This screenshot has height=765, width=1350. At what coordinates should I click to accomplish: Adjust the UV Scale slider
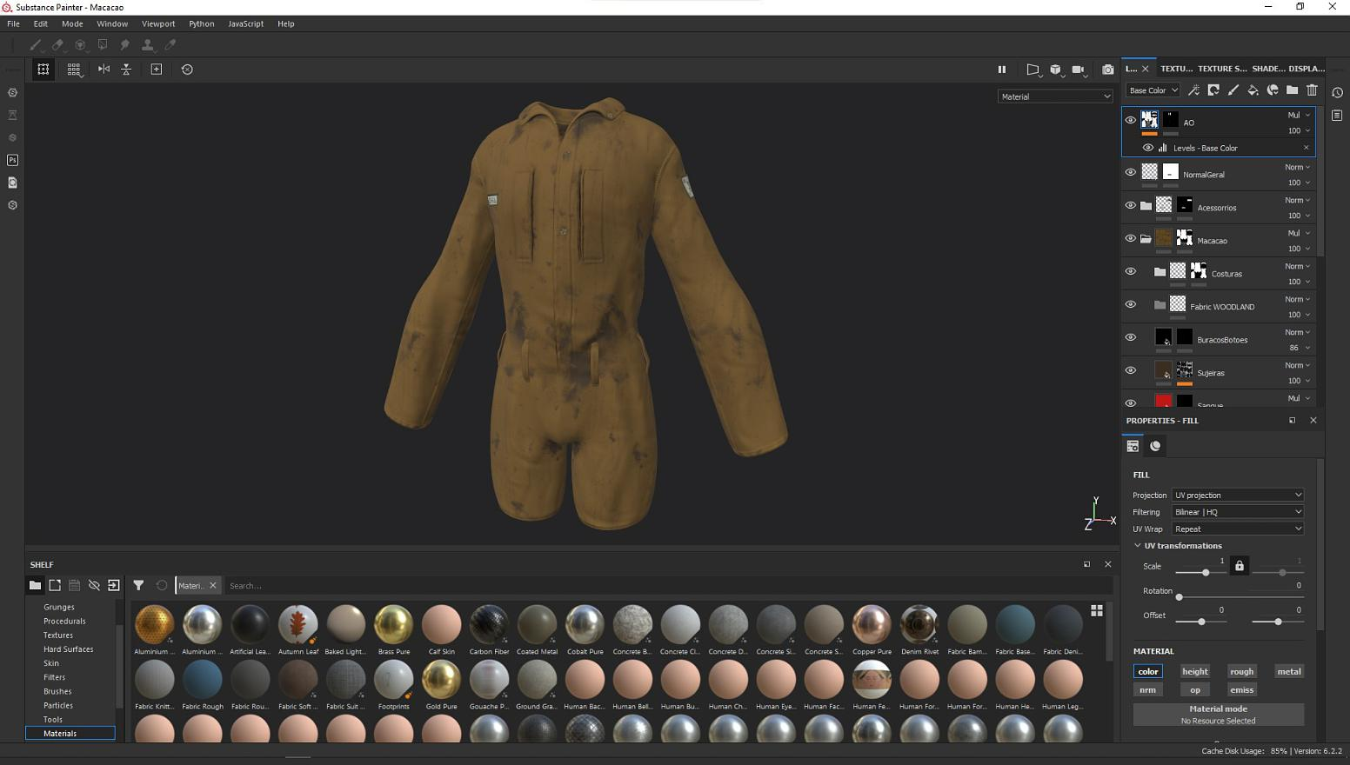click(x=1201, y=572)
